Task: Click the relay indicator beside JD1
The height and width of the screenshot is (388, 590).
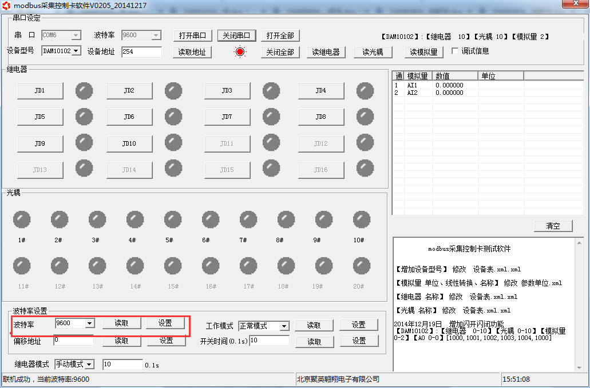Action: 84,90
